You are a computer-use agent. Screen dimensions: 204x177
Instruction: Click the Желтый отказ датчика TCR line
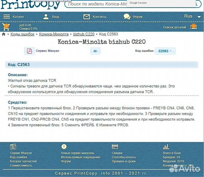pos(32,81)
